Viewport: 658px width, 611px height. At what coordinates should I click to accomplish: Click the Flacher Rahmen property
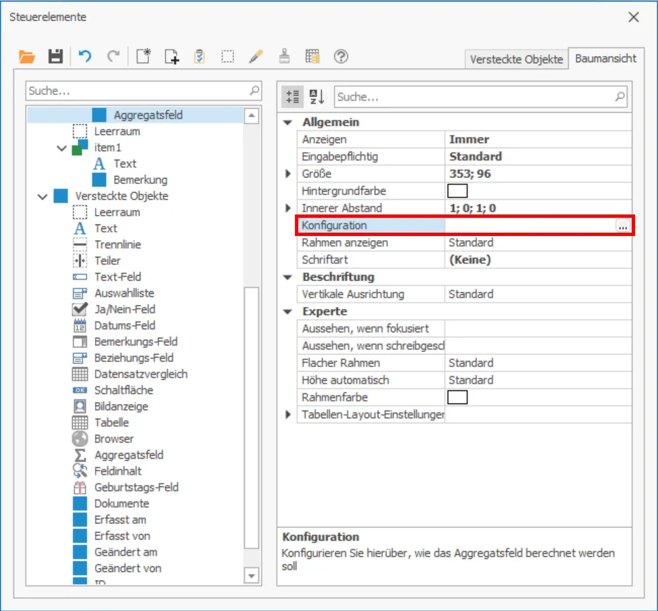pos(464,363)
